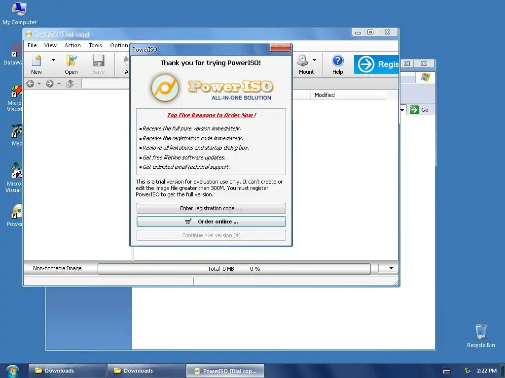Click the Go button in background window

pyautogui.click(x=419, y=110)
